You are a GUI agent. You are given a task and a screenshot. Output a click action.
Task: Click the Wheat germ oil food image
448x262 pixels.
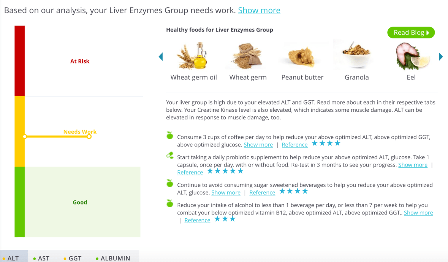pos(193,56)
